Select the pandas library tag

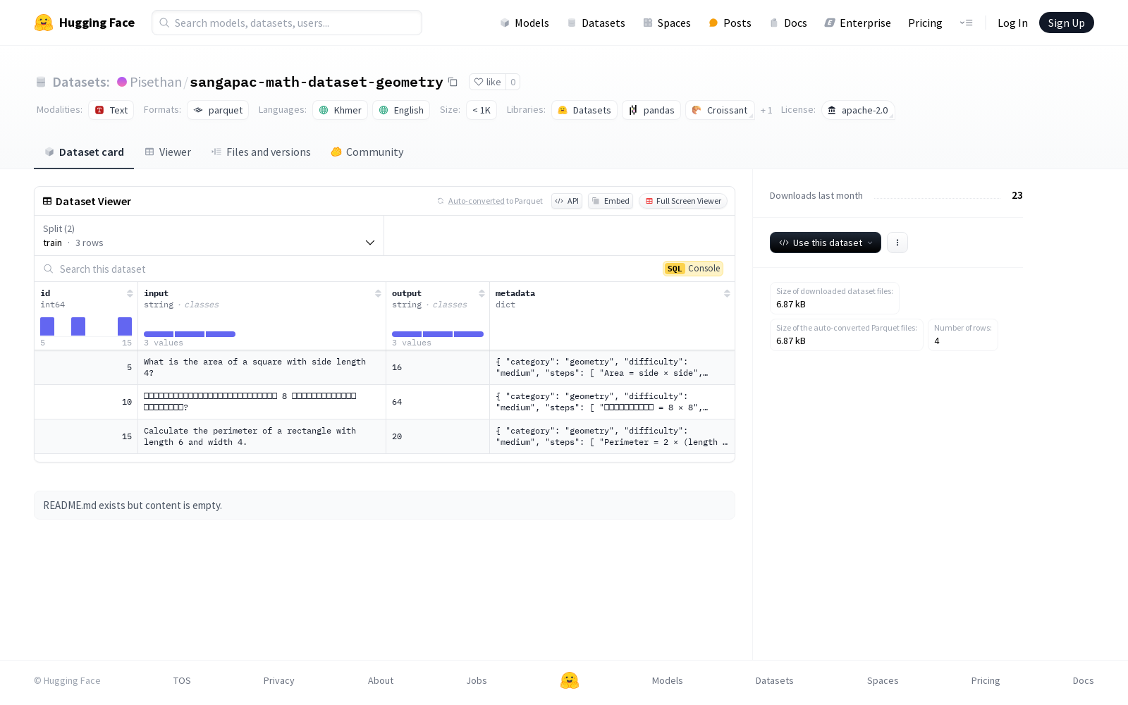[651, 110]
